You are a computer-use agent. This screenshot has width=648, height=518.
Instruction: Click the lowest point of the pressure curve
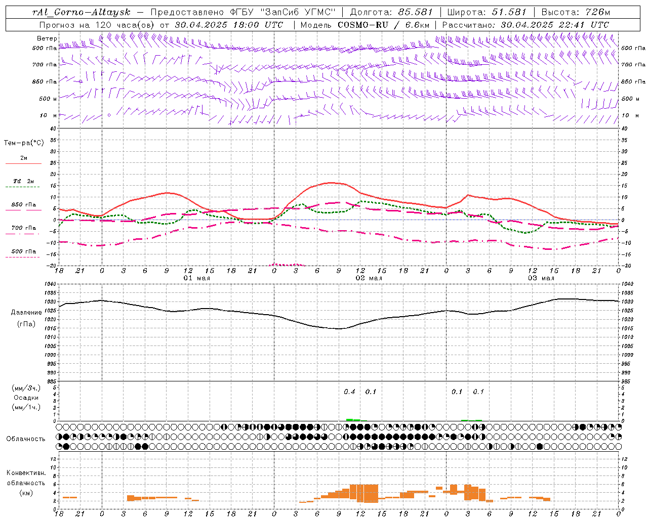pos(338,329)
